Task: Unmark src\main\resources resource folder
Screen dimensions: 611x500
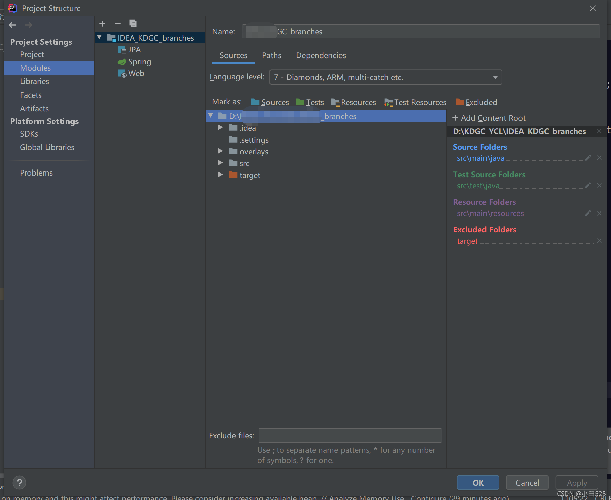Action: click(x=599, y=213)
